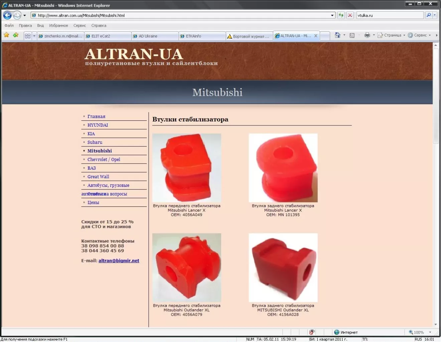Open the Favorites Center star icon

tap(6, 35)
